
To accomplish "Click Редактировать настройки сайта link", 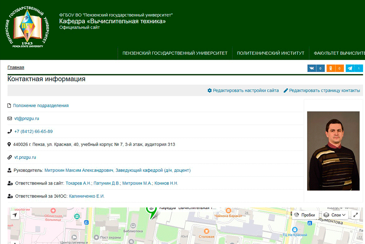I will pos(246,90).
